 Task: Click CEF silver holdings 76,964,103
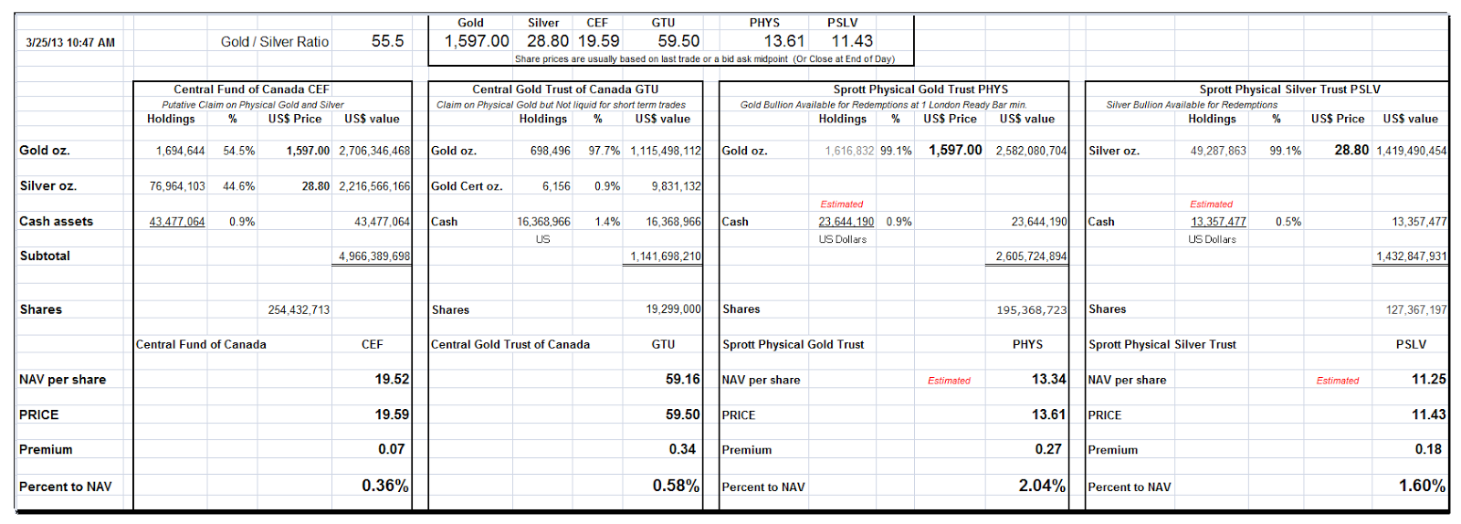(177, 186)
